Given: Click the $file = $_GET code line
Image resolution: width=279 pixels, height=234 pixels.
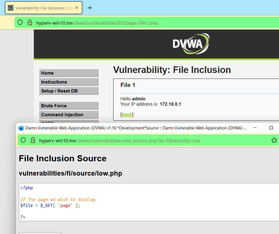Looking at the screenshot, I should click(x=50, y=205).
